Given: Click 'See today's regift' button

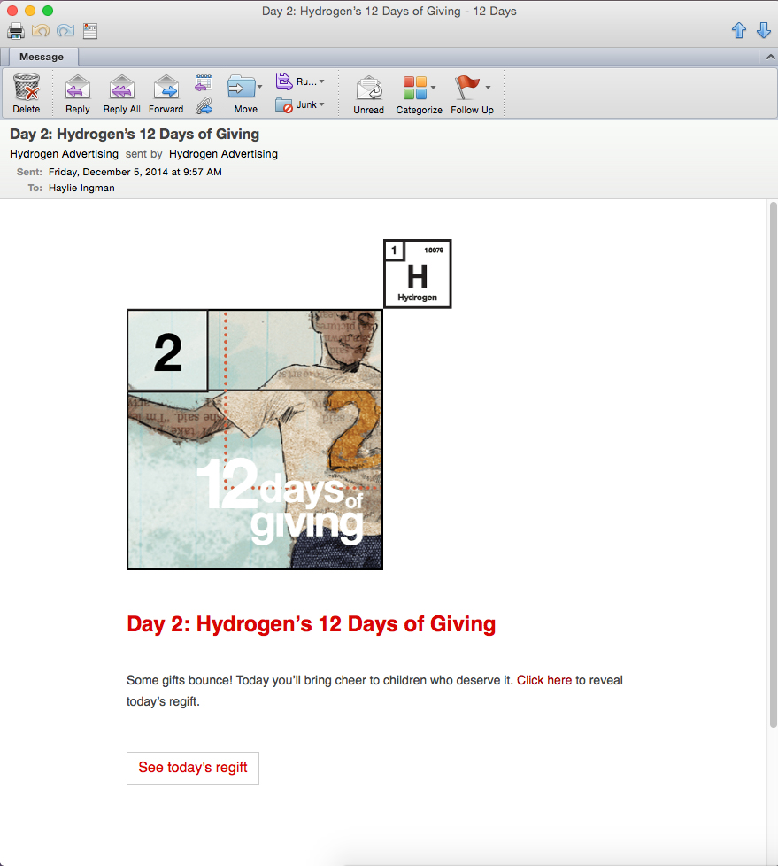Looking at the screenshot, I should pos(193,768).
